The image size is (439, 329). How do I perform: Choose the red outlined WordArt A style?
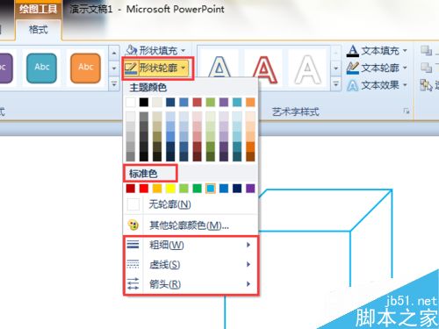pos(264,68)
